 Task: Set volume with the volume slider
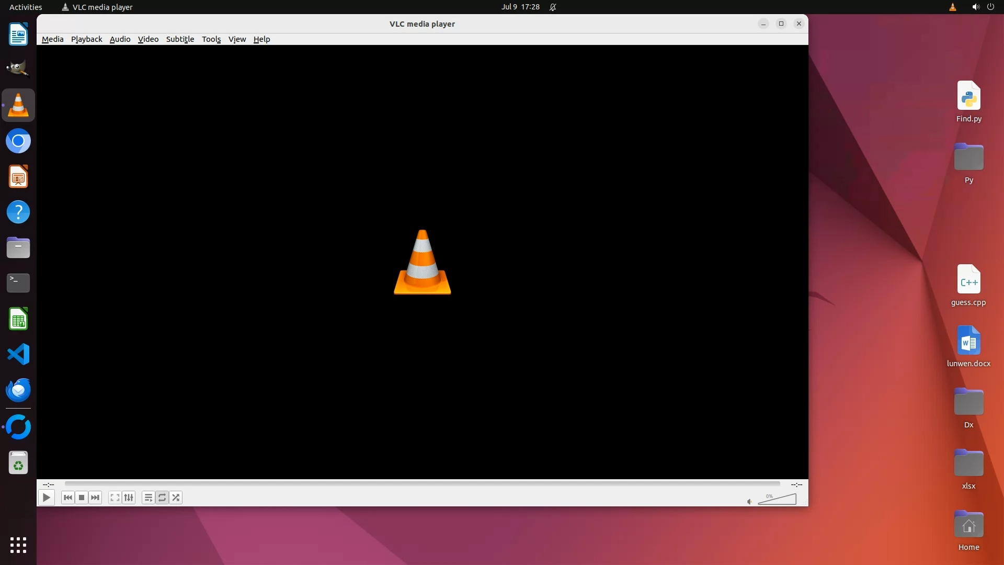777,500
